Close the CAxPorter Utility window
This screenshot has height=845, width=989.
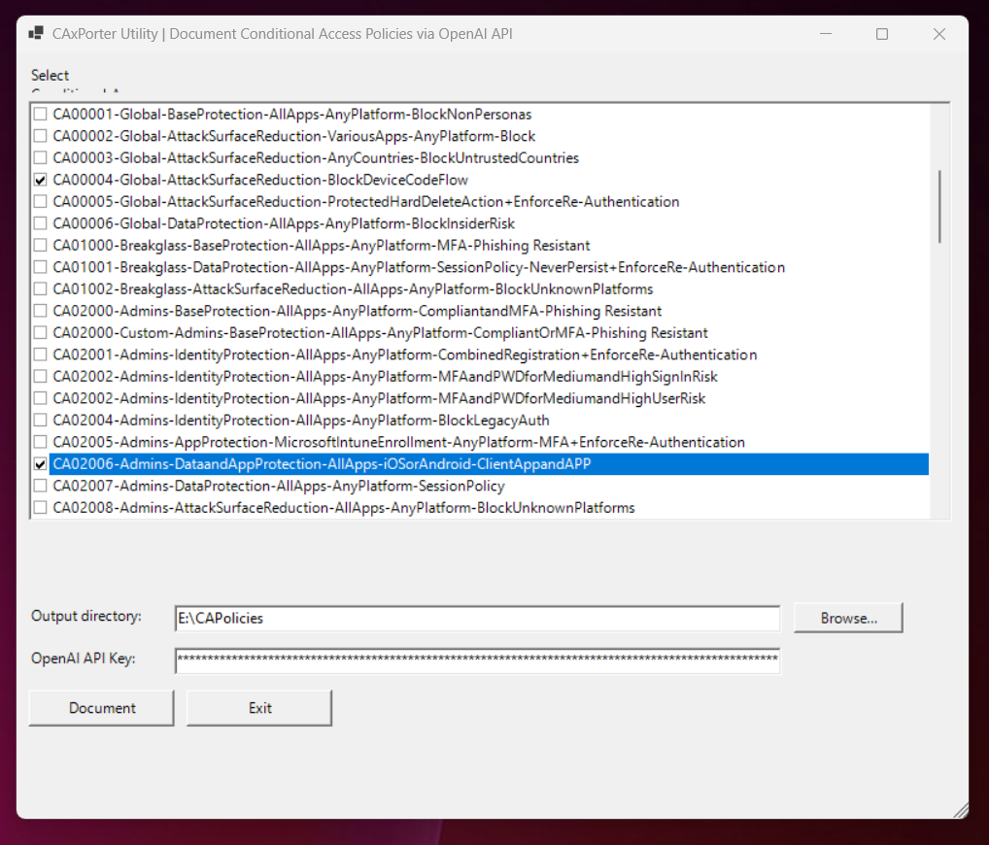point(938,34)
